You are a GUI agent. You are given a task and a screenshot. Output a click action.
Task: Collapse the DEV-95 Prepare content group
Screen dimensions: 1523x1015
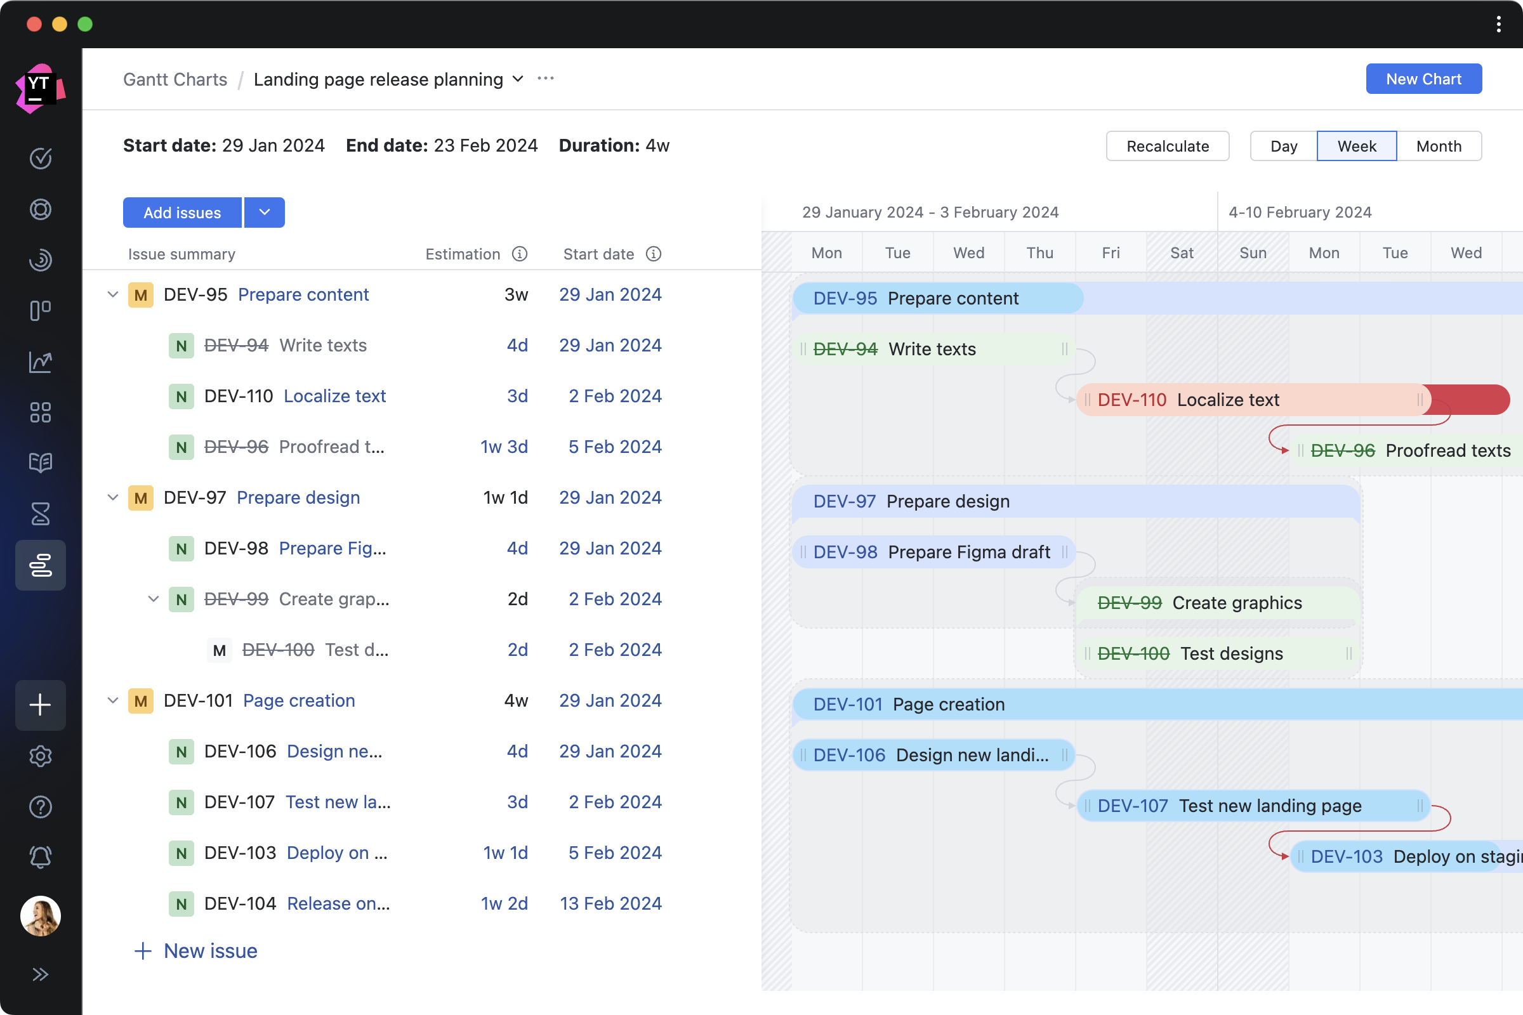coord(113,294)
